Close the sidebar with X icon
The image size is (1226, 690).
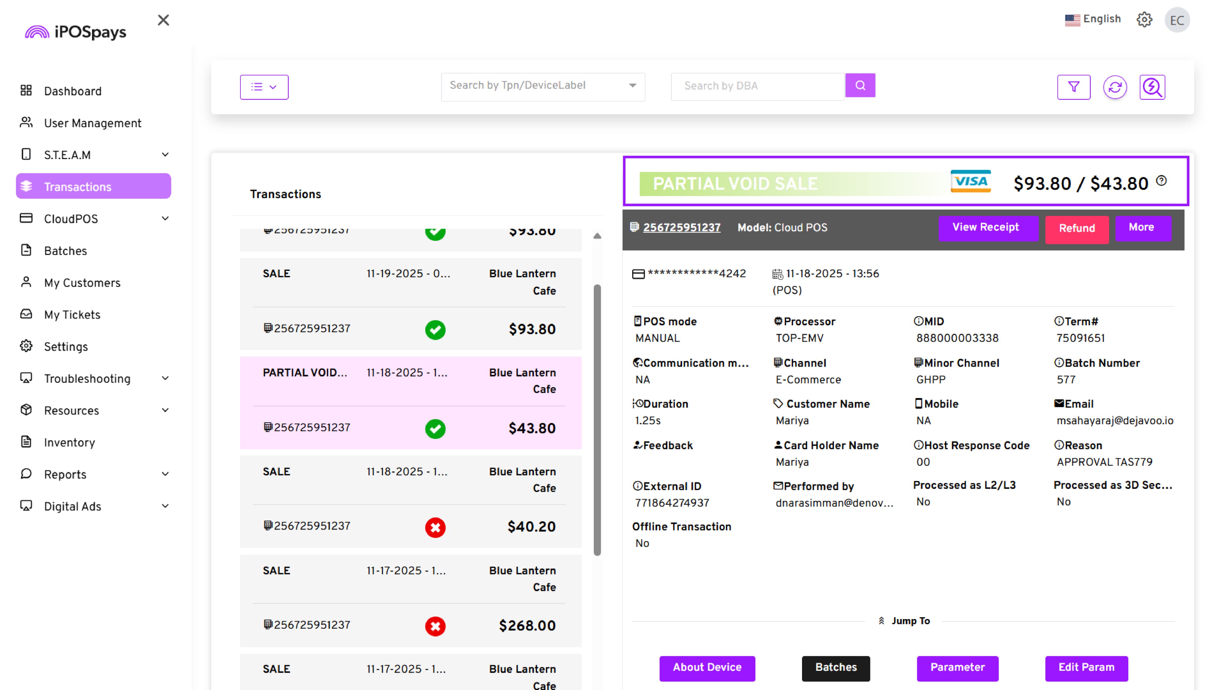[163, 20]
